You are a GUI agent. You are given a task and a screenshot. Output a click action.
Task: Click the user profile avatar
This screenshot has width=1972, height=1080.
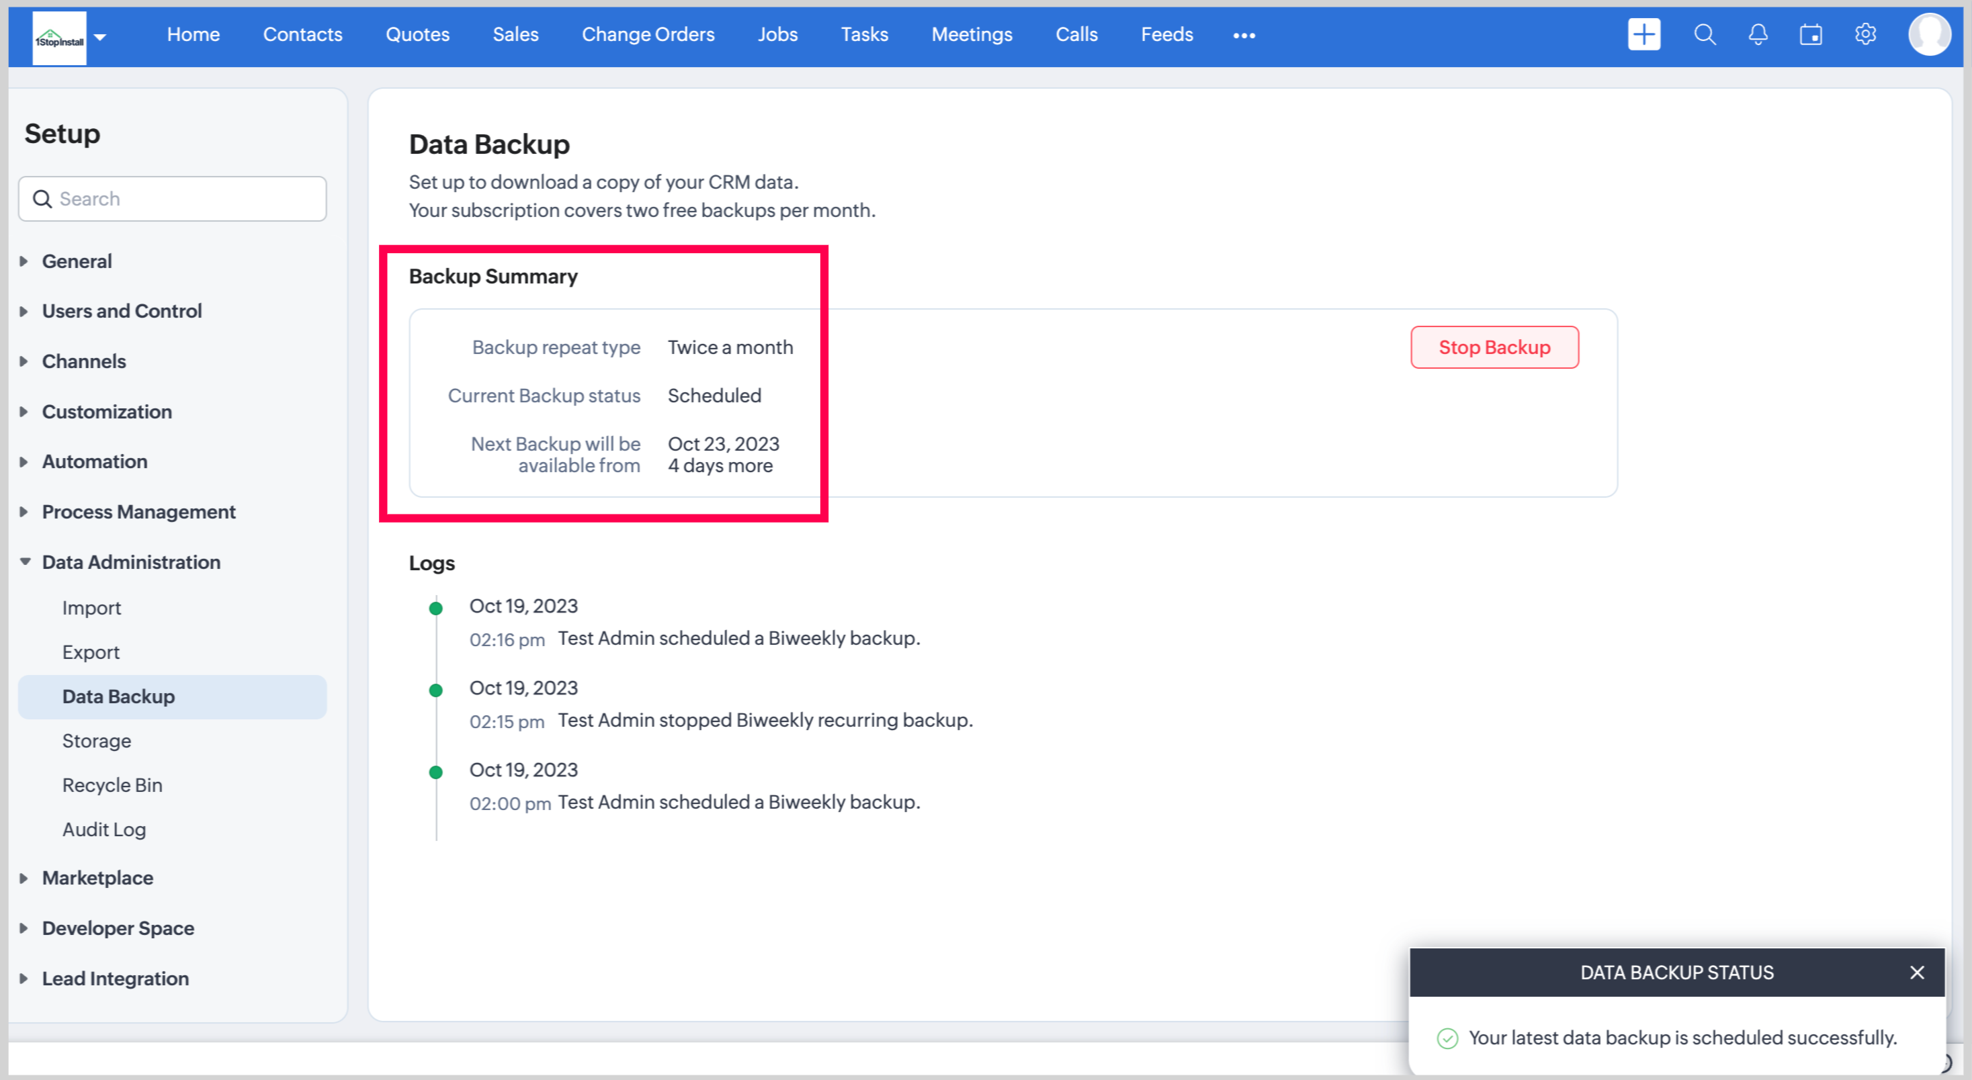1928,34
